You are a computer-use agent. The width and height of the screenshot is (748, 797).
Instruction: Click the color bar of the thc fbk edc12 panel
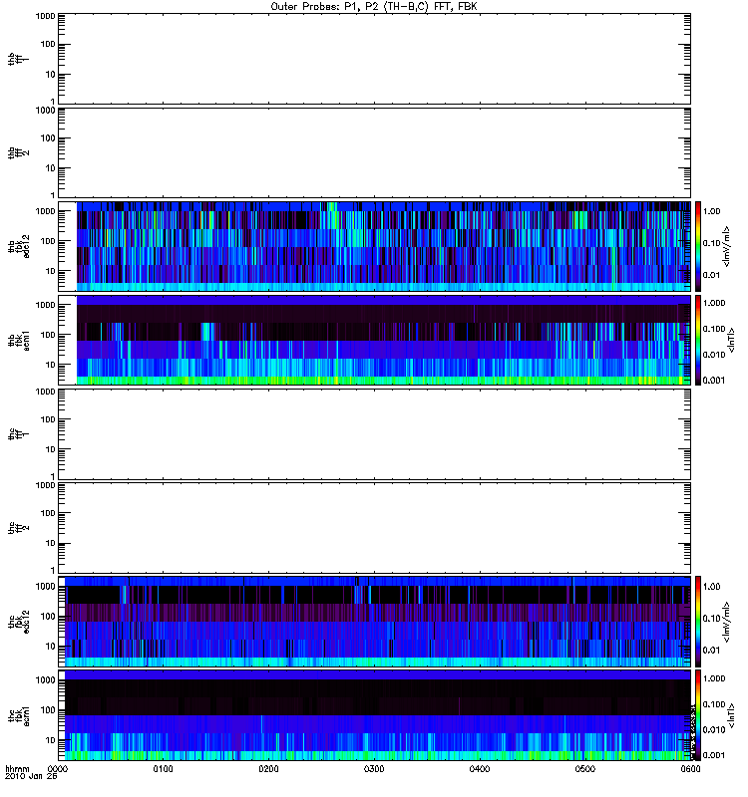coord(698,621)
